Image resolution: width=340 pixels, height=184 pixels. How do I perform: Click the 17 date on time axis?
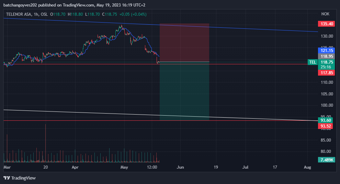(x=275, y=167)
